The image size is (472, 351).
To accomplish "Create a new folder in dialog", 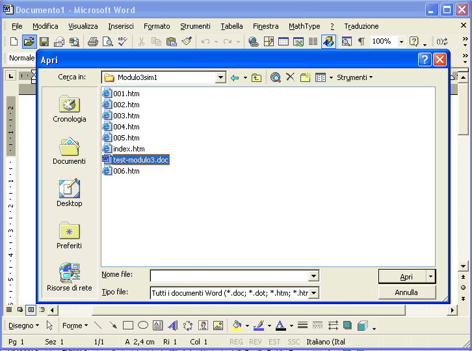I will click(305, 77).
